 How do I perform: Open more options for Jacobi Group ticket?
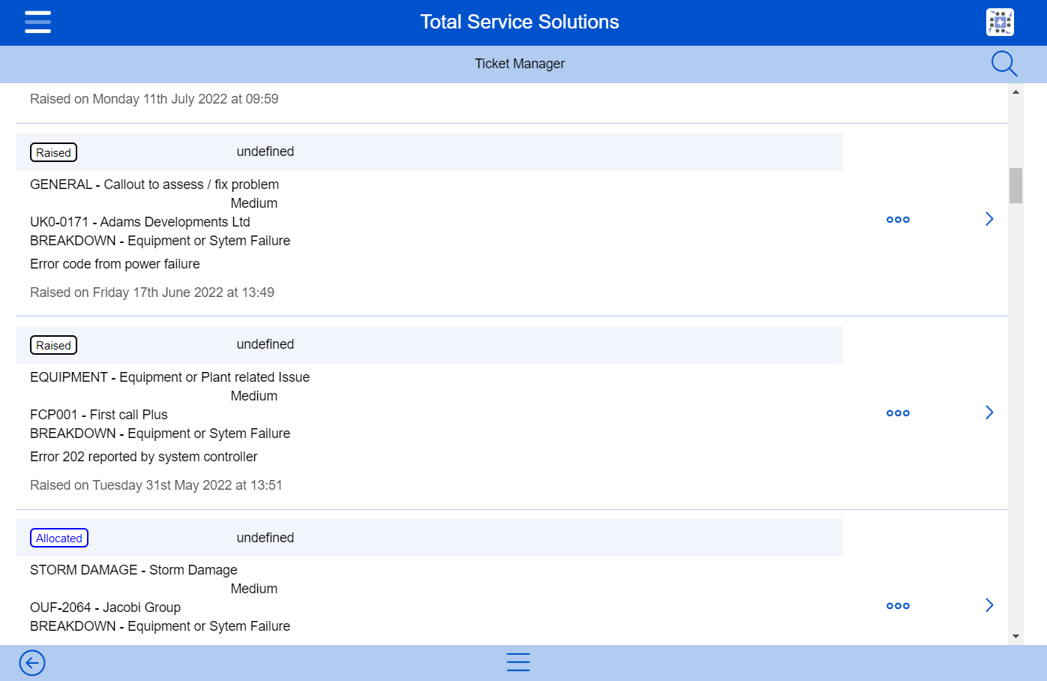click(x=898, y=606)
